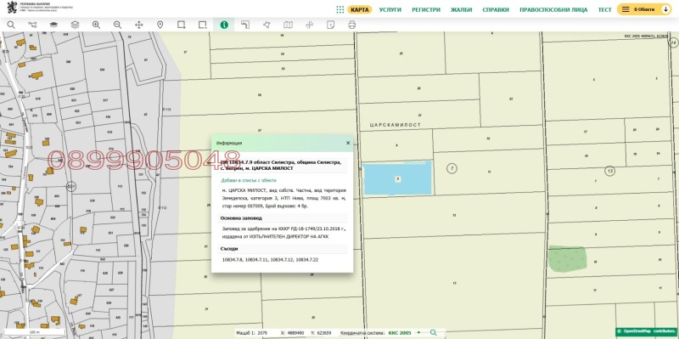Click the circled 501 label on map

[71, 186]
